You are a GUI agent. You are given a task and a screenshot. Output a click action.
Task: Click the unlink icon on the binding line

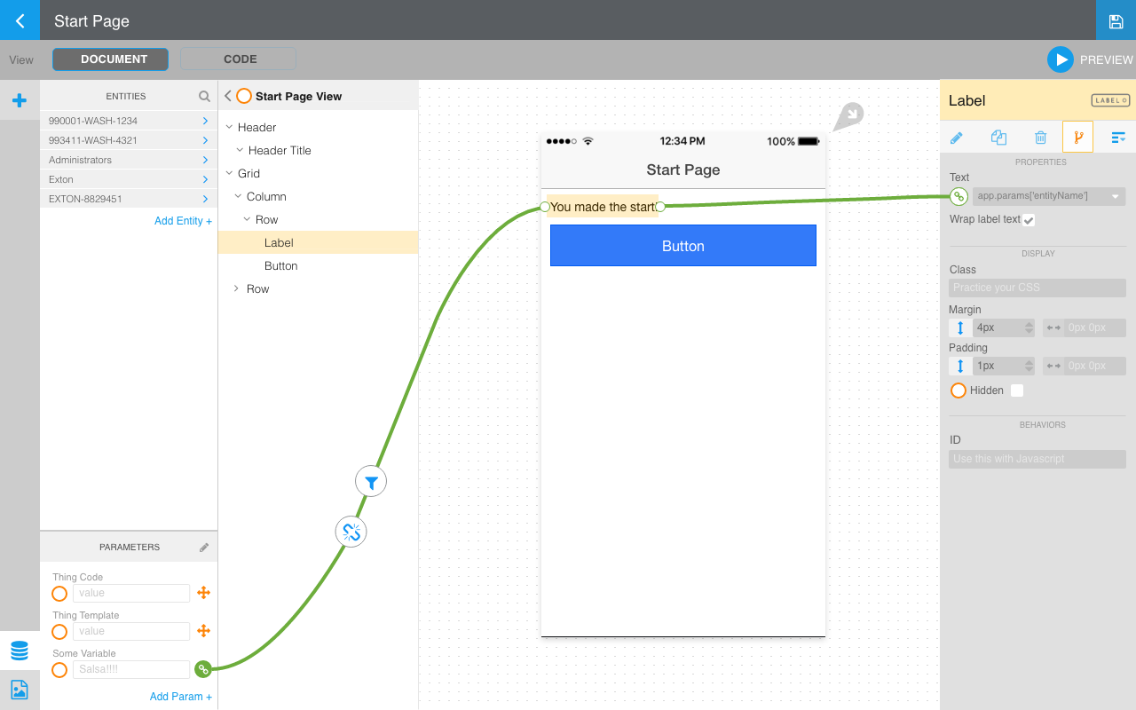pos(351,532)
